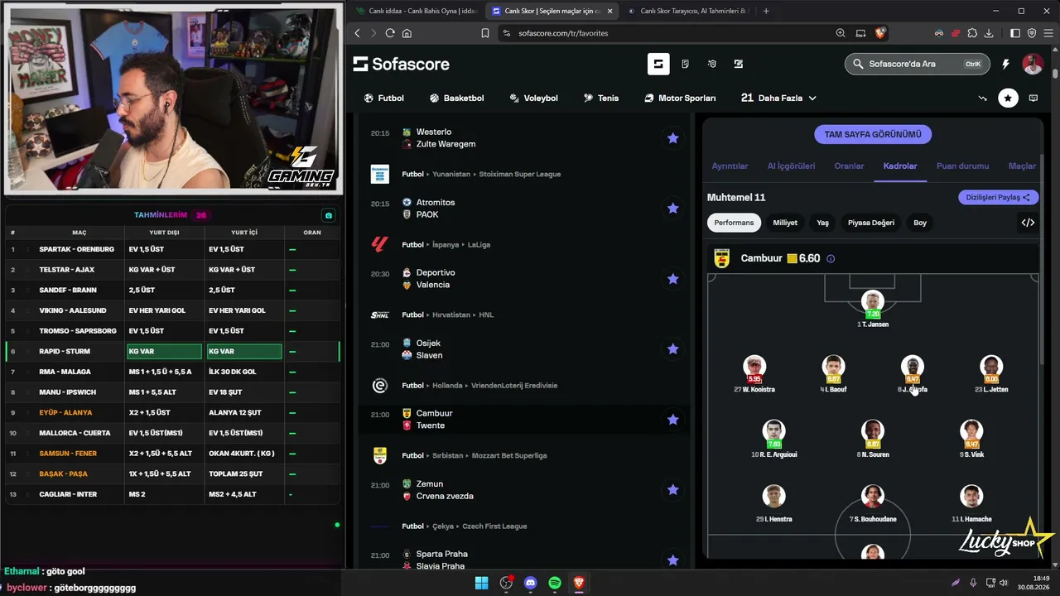The width and height of the screenshot is (1060, 596).
Task: Toggle favorite star for Osijek vs Slaven
Action: click(x=673, y=349)
